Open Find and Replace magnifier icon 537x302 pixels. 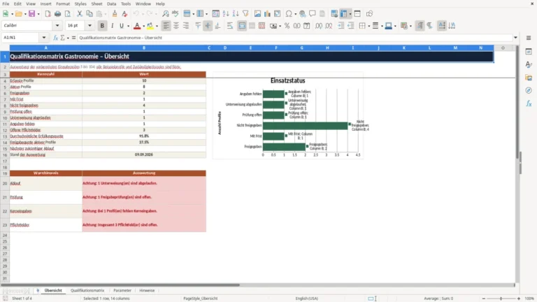tap(166, 14)
